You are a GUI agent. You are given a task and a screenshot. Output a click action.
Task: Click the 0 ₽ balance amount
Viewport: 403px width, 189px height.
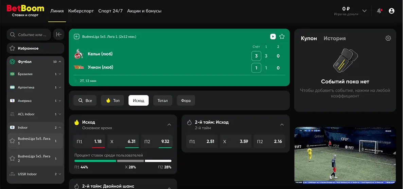tap(346, 8)
